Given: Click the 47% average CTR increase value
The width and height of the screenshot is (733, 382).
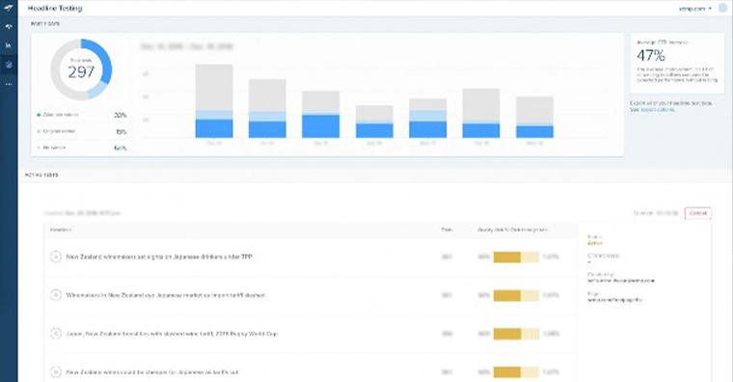Looking at the screenshot, I should pos(651,56).
